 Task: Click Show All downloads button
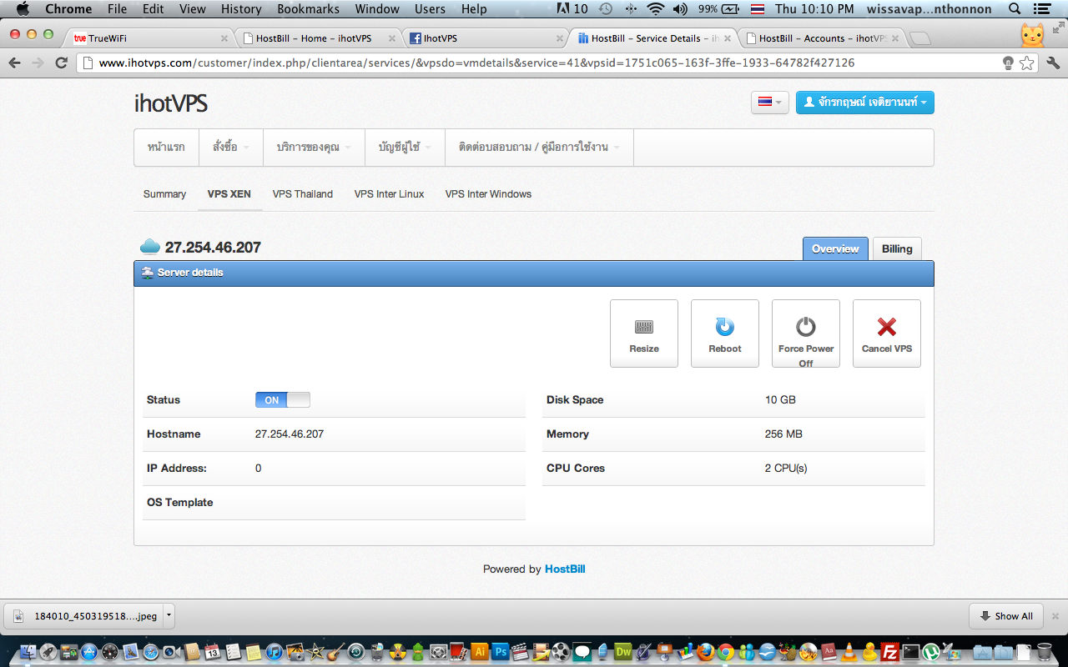click(x=1006, y=616)
